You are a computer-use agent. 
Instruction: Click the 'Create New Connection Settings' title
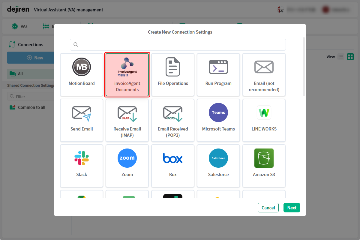180,32
